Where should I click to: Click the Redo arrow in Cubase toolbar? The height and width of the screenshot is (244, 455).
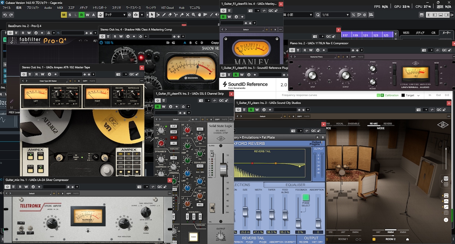(11, 15)
